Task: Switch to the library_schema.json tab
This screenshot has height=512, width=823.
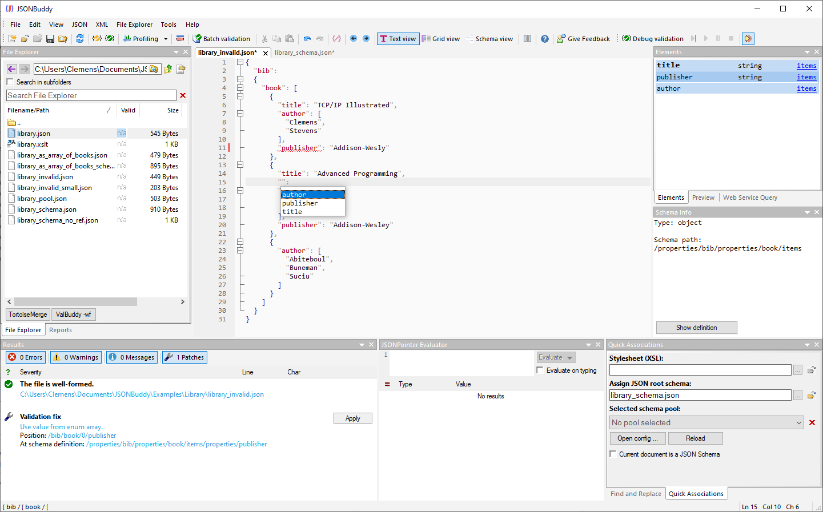Action: tap(304, 53)
